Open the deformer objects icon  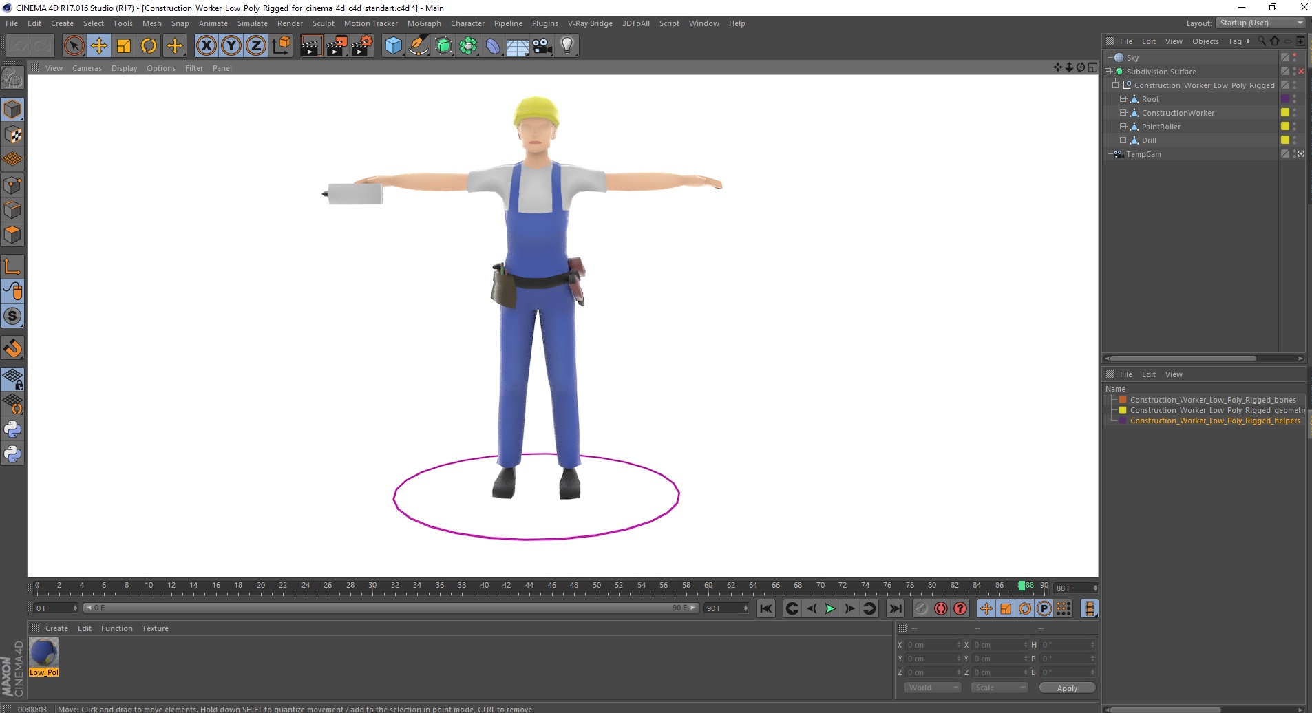click(x=494, y=46)
